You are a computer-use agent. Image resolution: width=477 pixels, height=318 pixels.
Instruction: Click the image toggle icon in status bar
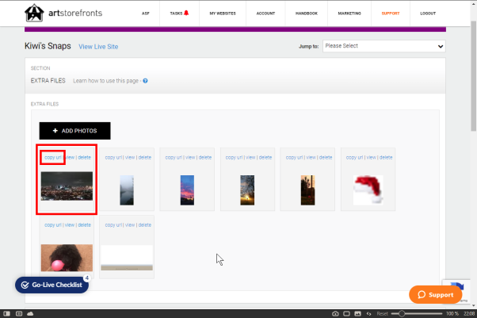pos(358,313)
